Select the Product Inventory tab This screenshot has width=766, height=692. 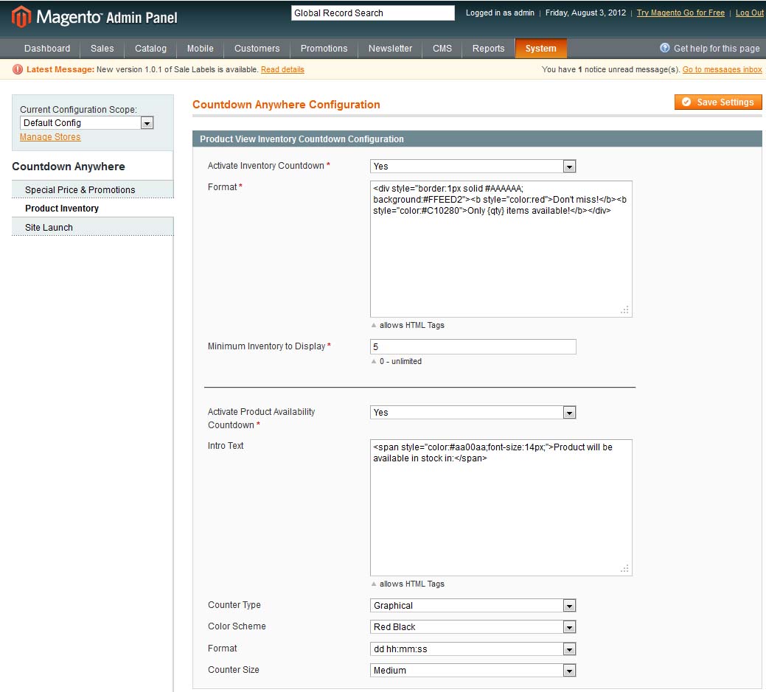click(x=92, y=208)
